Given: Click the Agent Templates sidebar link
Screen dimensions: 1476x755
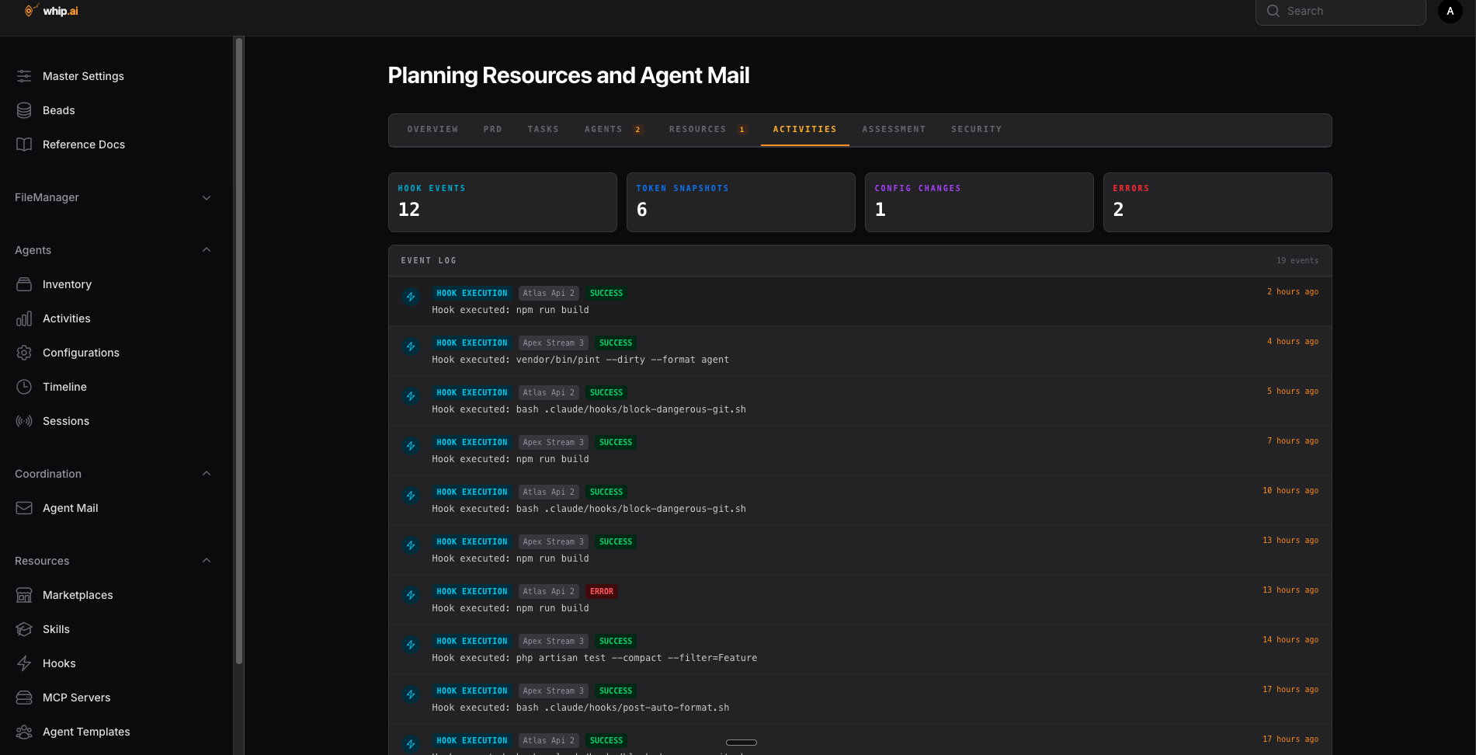Looking at the screenshot, I should pyautogui.click(x=86, y=731).
